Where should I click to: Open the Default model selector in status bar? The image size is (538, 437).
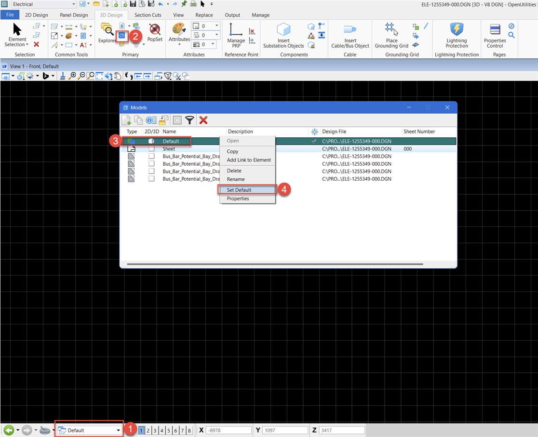89,430
